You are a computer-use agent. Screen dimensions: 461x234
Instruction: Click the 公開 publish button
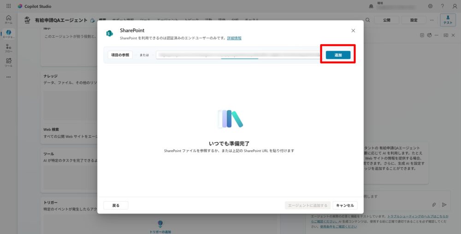coord(386,20)
